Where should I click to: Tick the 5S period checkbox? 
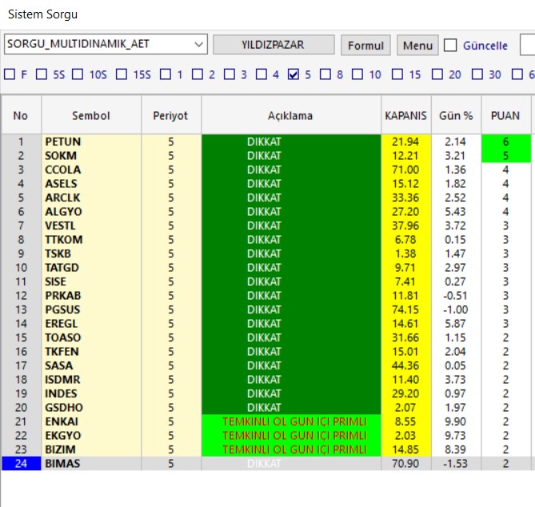[42, 74]
